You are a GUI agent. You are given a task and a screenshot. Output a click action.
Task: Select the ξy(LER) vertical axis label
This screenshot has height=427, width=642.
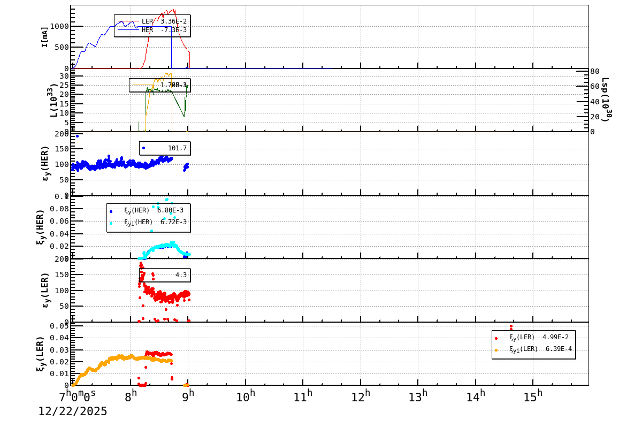tap(40, 354)
